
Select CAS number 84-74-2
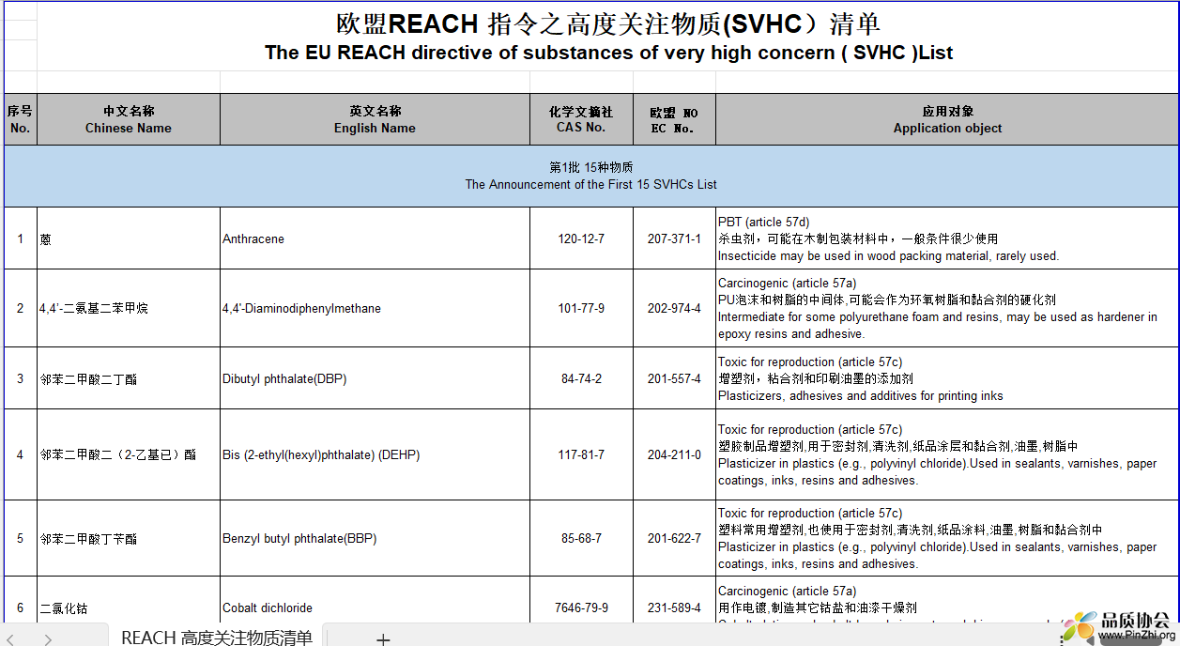(581, 378)
